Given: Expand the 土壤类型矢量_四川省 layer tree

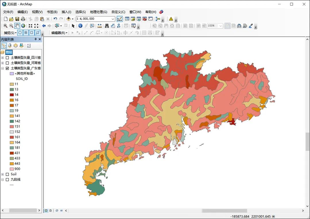Looking at the screenshot, I should 2,58.
